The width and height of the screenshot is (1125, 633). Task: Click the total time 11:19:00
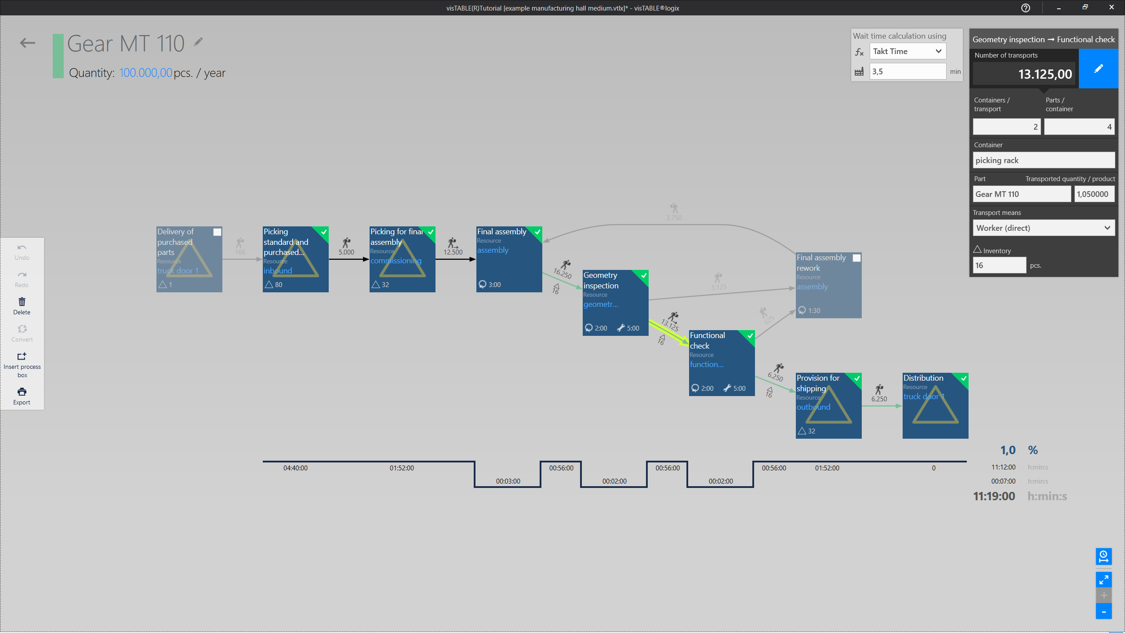pyautogui.click(x=994, y=496)
